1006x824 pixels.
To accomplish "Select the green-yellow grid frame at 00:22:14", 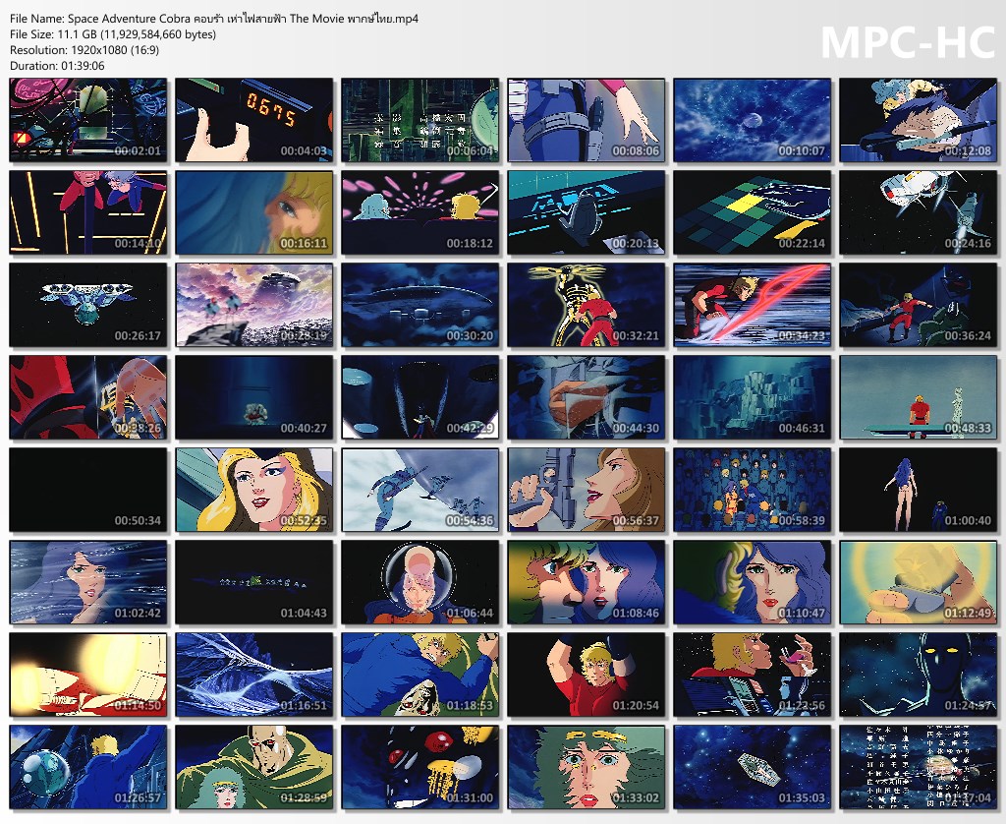I will tap(752, 212).
